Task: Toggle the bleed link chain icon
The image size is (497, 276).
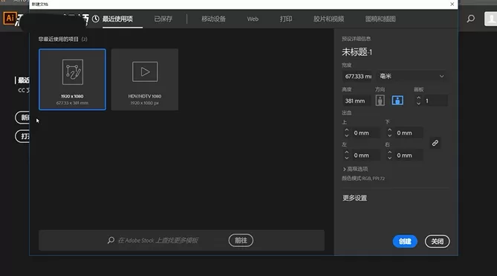Action: coord(435,143)
